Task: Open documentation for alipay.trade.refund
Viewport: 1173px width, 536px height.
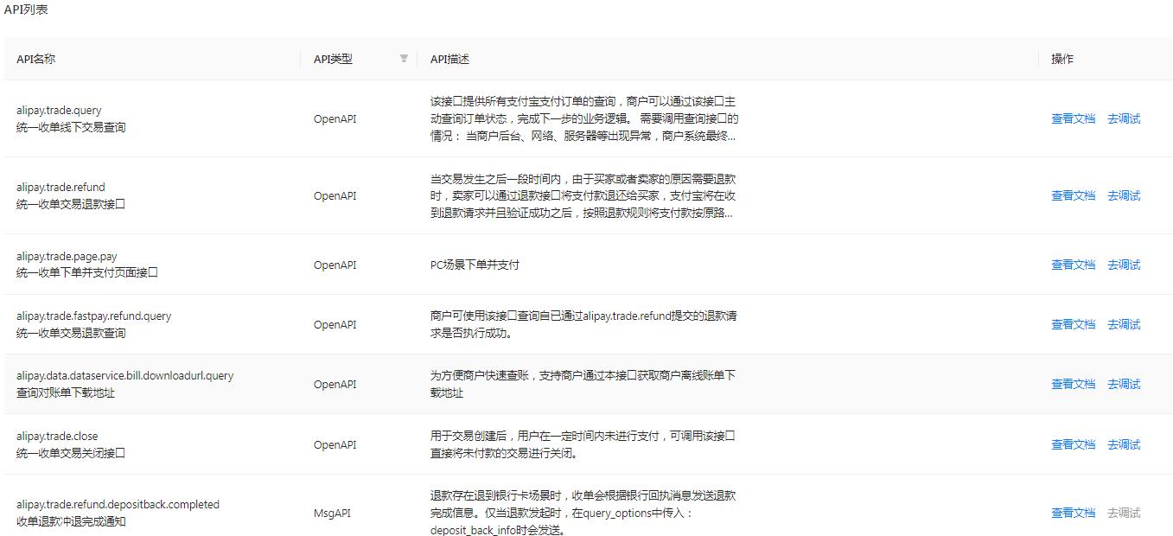Action: click(1073, 195)
